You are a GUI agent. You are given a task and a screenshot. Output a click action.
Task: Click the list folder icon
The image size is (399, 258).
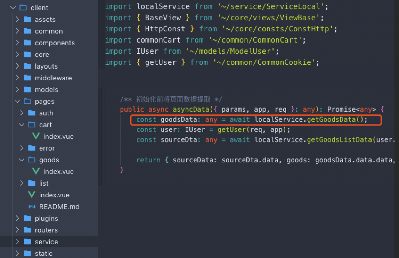coord(32,183)
